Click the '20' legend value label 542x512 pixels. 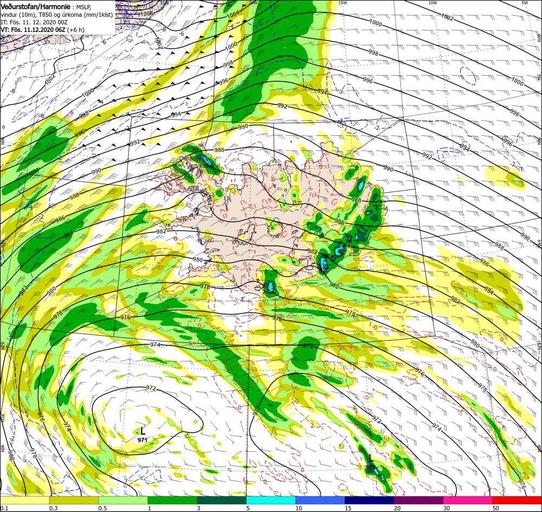pos(397,508)
